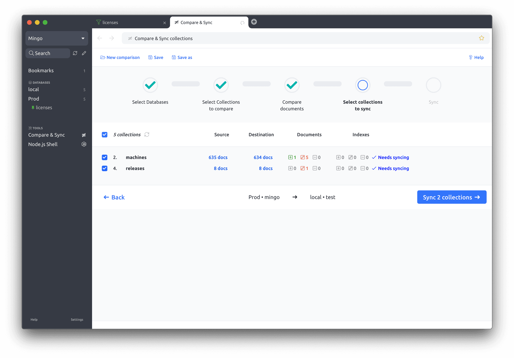514x358 pixels.
Task: Click the back navigation arrow
Action: tap(100, 38)
